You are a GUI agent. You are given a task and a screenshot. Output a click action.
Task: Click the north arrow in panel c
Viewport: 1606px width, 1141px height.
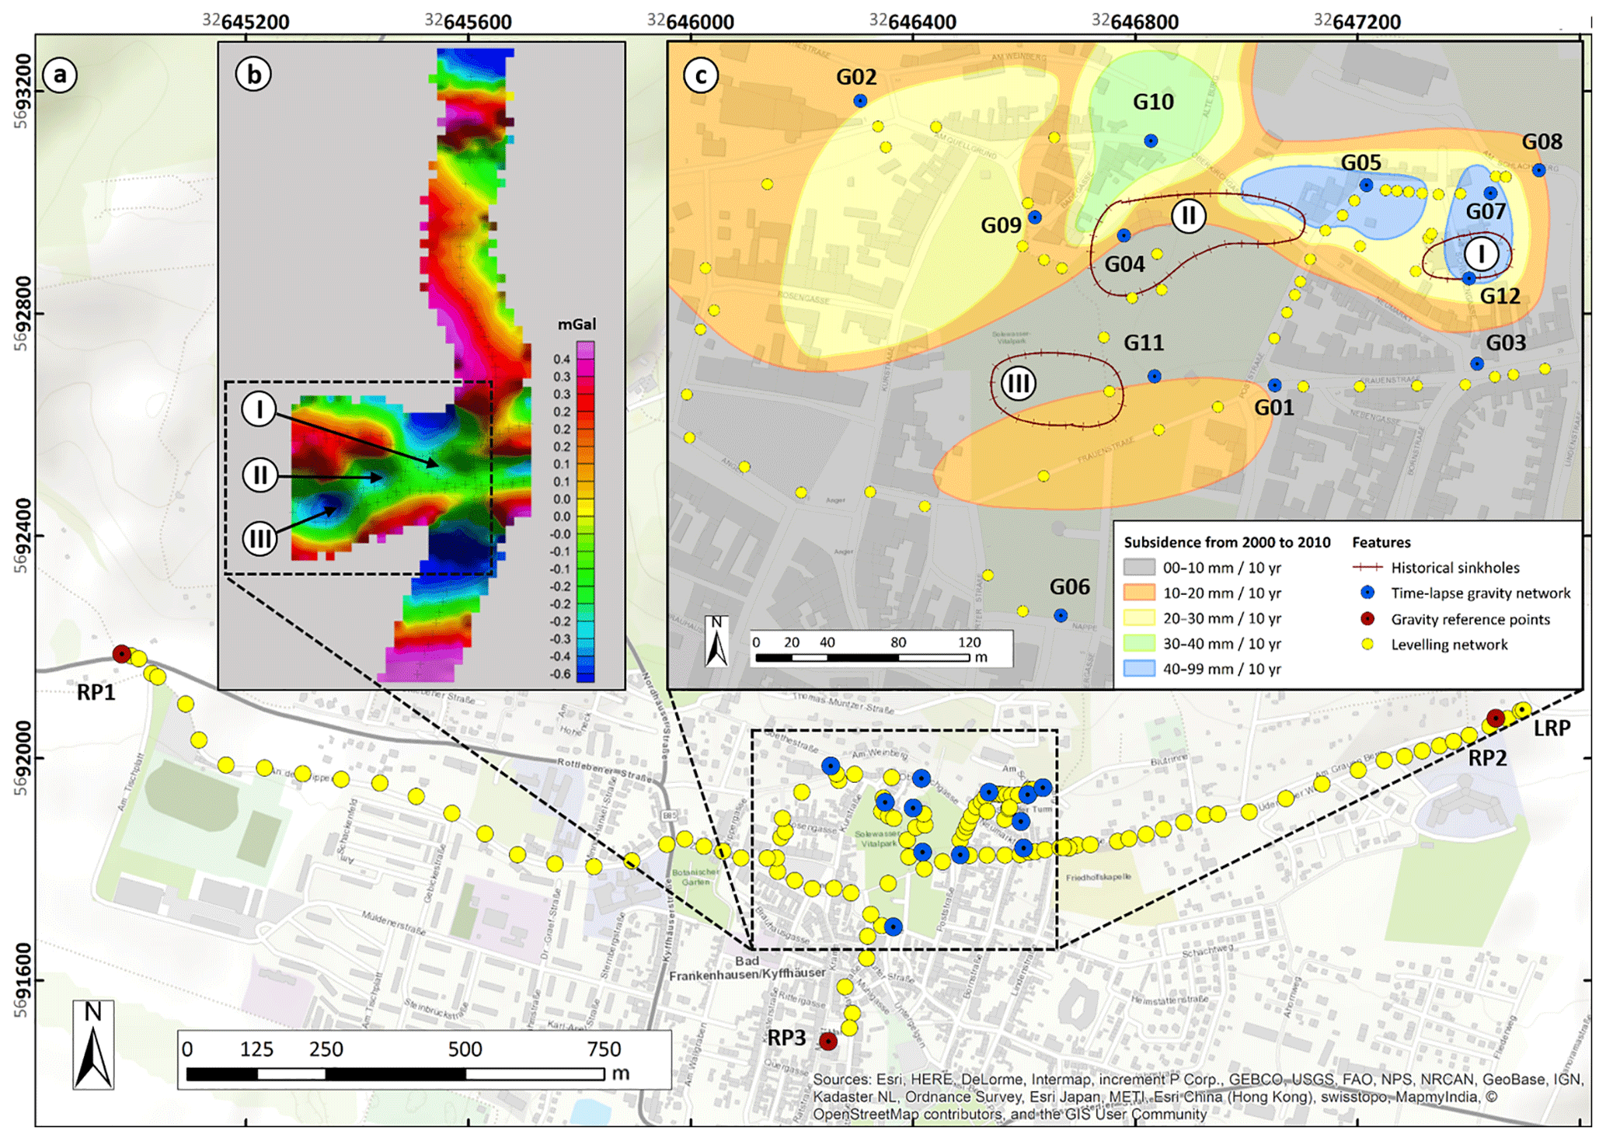pos(716,642)
